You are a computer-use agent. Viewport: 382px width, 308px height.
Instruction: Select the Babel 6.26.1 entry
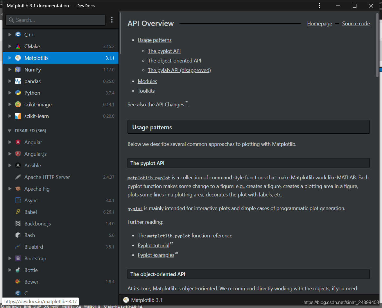[60, 212]
